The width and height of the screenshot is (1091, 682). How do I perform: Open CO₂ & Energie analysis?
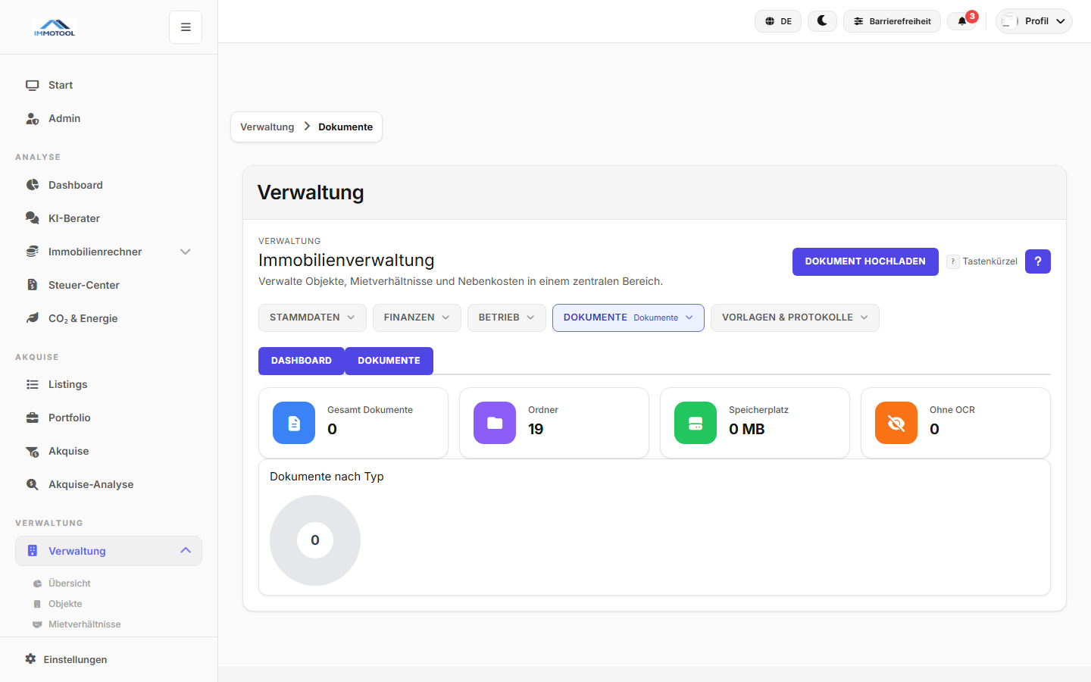(33, 318)
